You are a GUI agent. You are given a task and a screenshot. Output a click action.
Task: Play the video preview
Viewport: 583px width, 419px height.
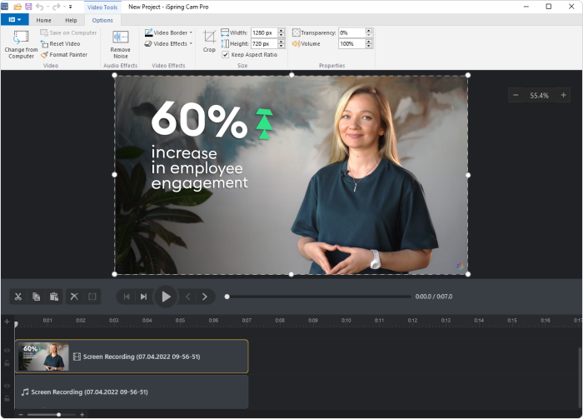[x=166, y=297]
